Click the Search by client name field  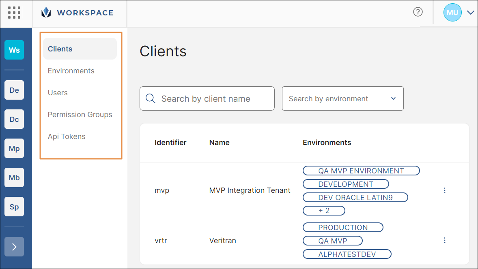click(x=207, y=98)
